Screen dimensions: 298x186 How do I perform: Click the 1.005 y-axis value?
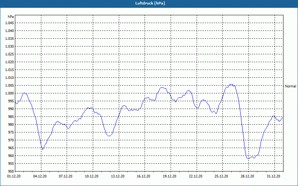click(x=10, y=86)
